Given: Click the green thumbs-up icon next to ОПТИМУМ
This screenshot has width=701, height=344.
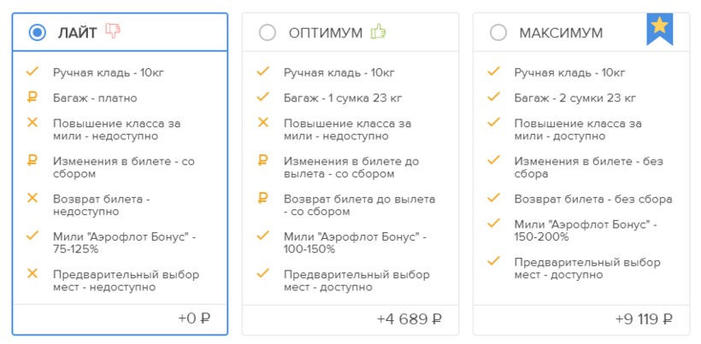Looking at the screenshot, I should click(379, 32).
